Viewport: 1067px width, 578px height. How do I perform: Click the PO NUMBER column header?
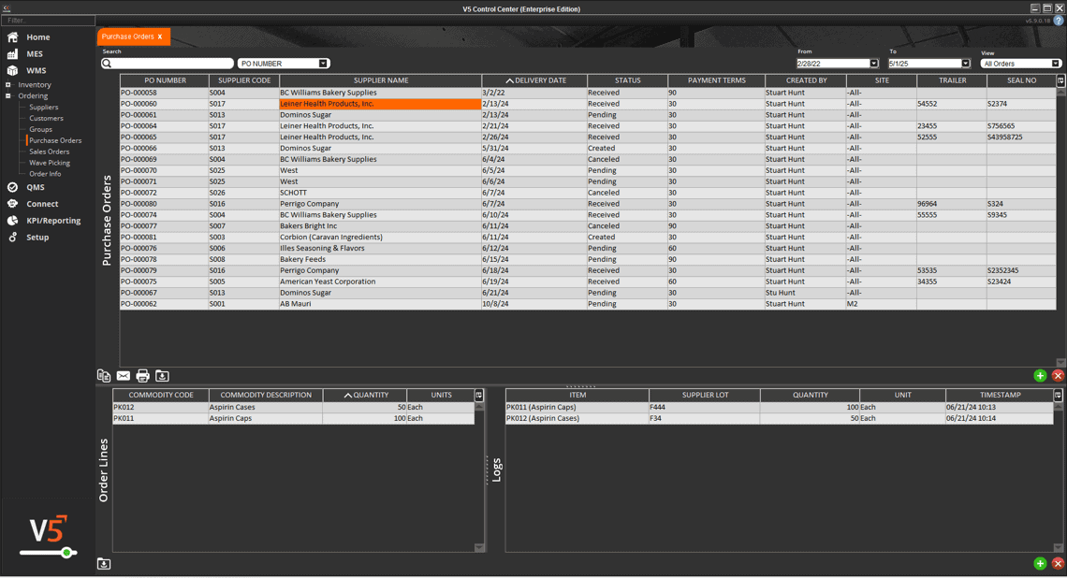tap(165, 80)
